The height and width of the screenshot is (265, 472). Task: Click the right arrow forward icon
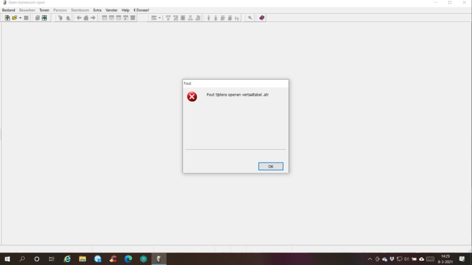pyautogui.click(x=93, y=18)
